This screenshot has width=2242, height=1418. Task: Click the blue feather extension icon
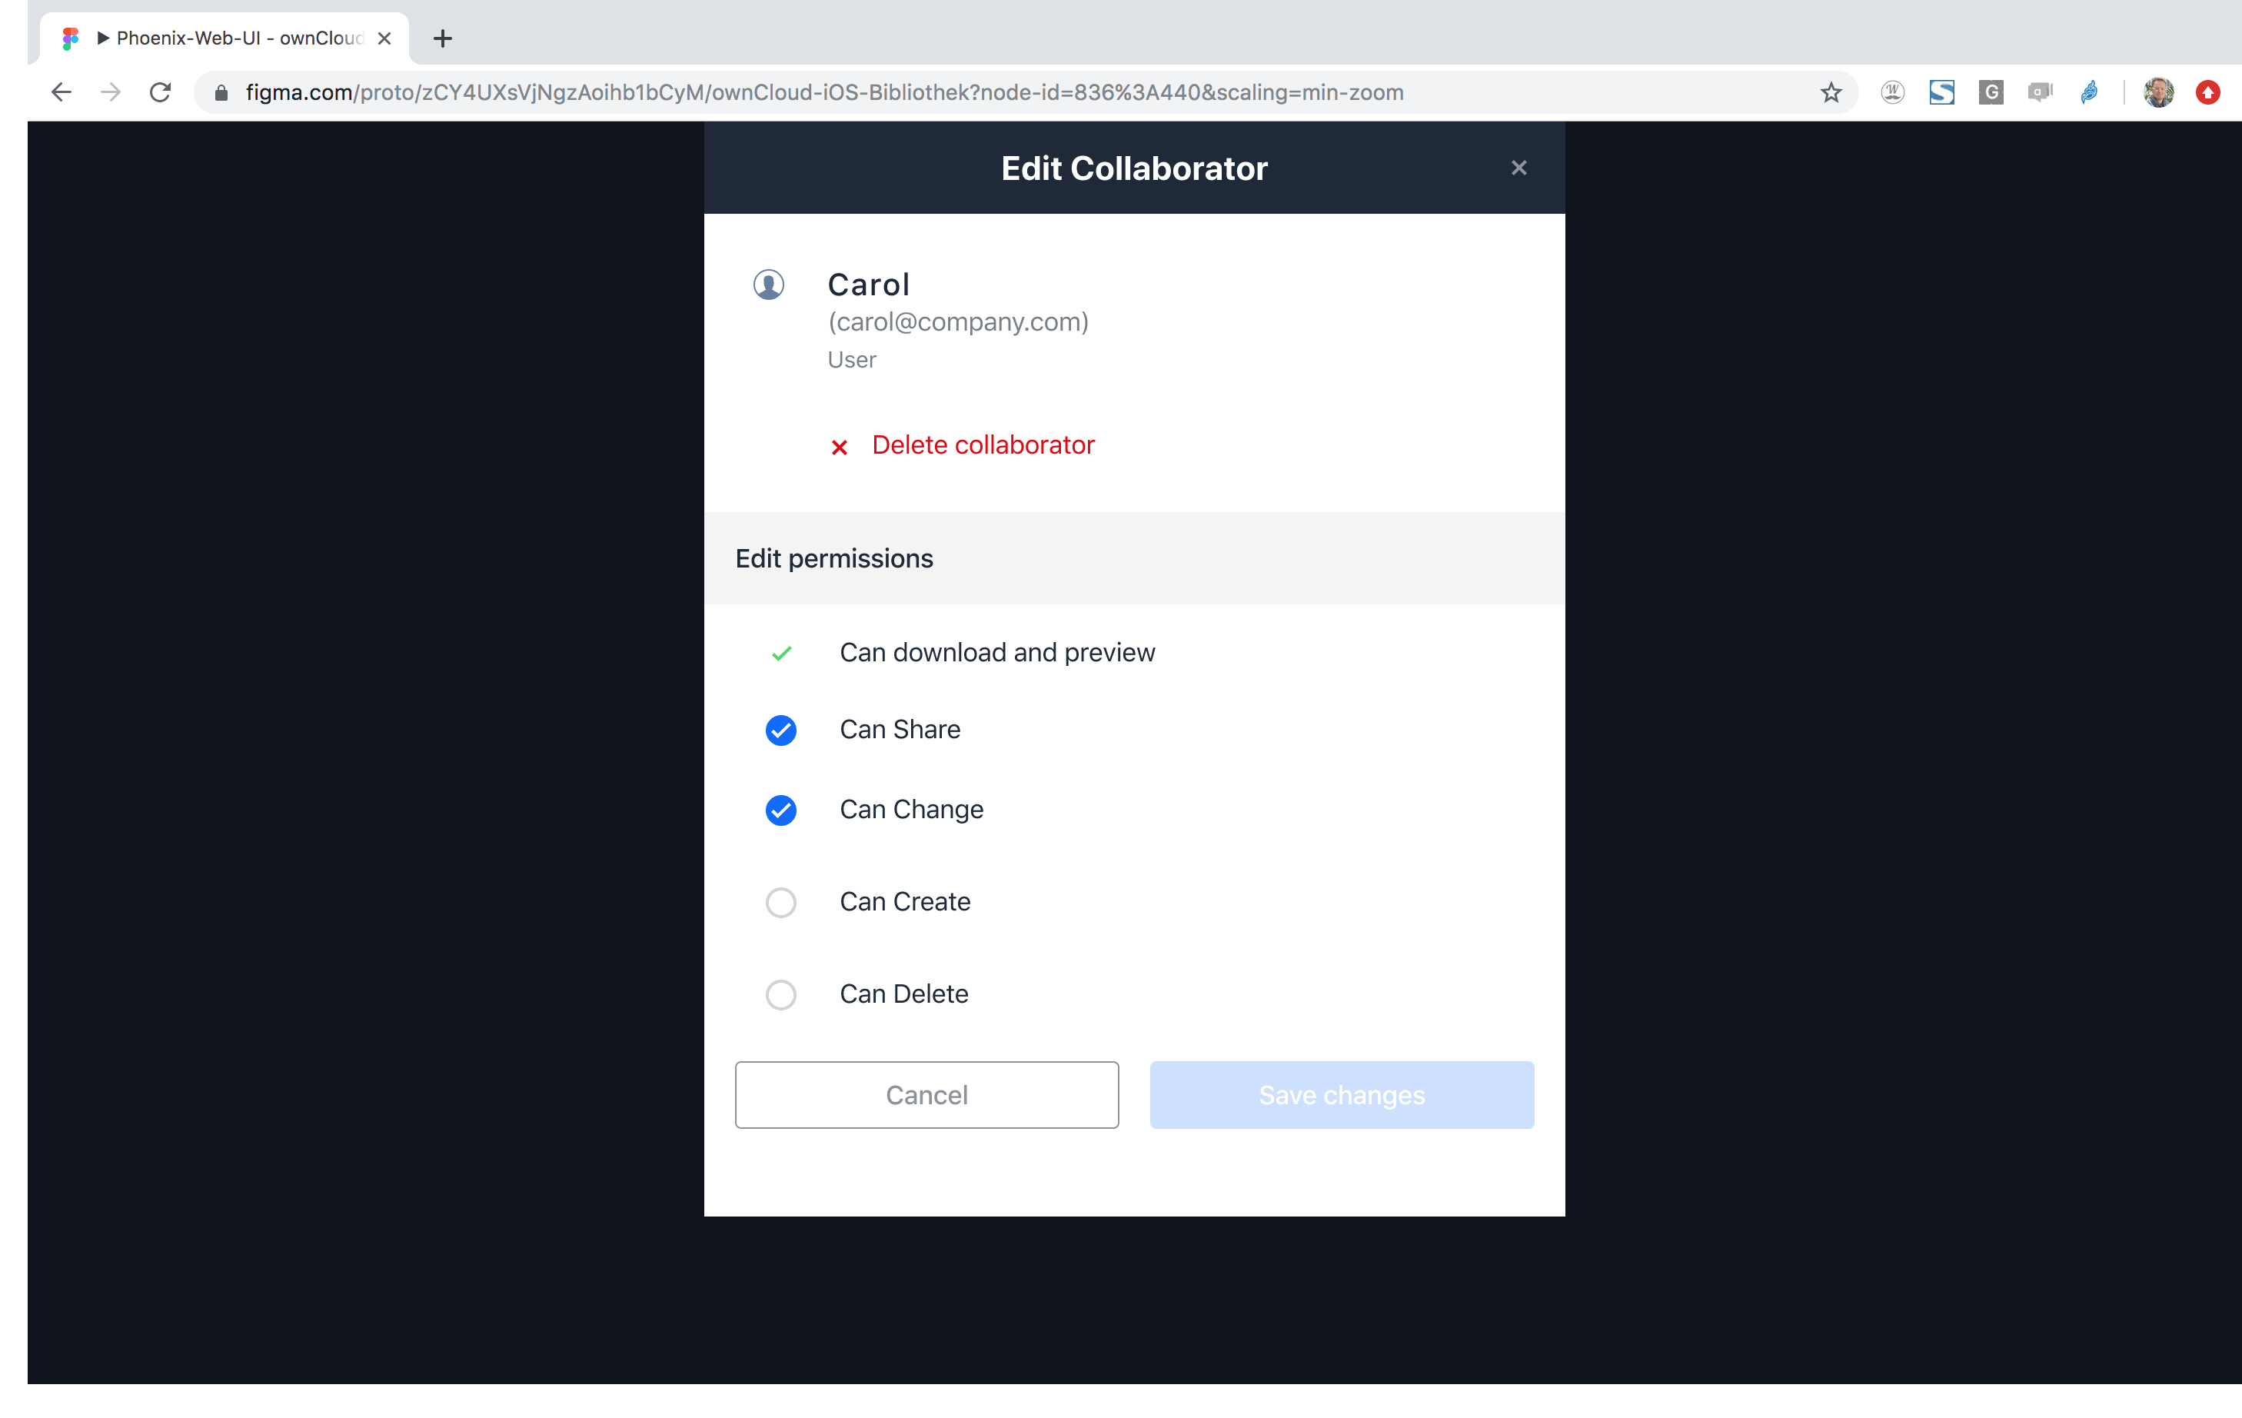[x=2088, y=92]
